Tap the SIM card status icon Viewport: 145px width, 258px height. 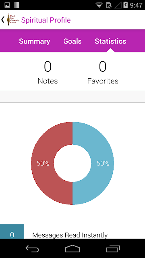[109, 5]
